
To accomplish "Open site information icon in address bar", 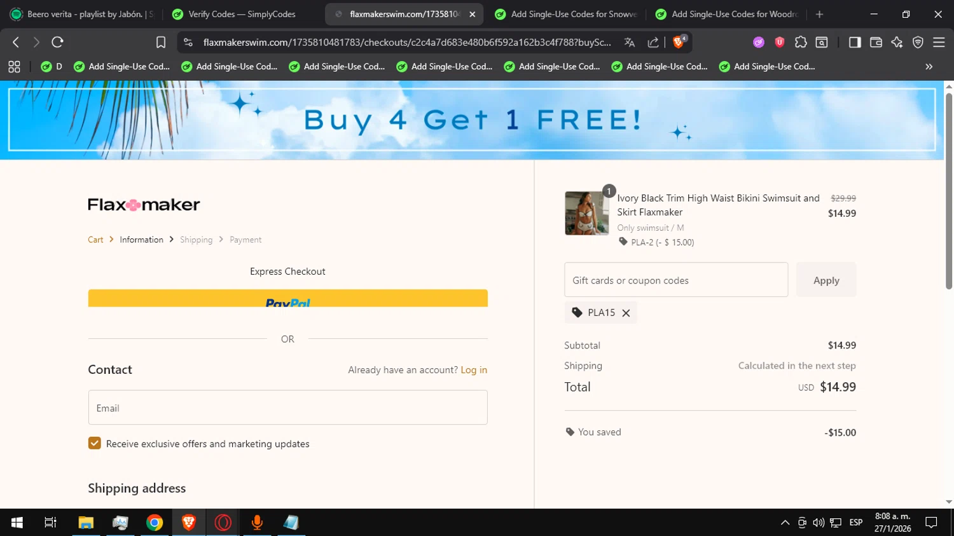I will [x=188, y=42].
